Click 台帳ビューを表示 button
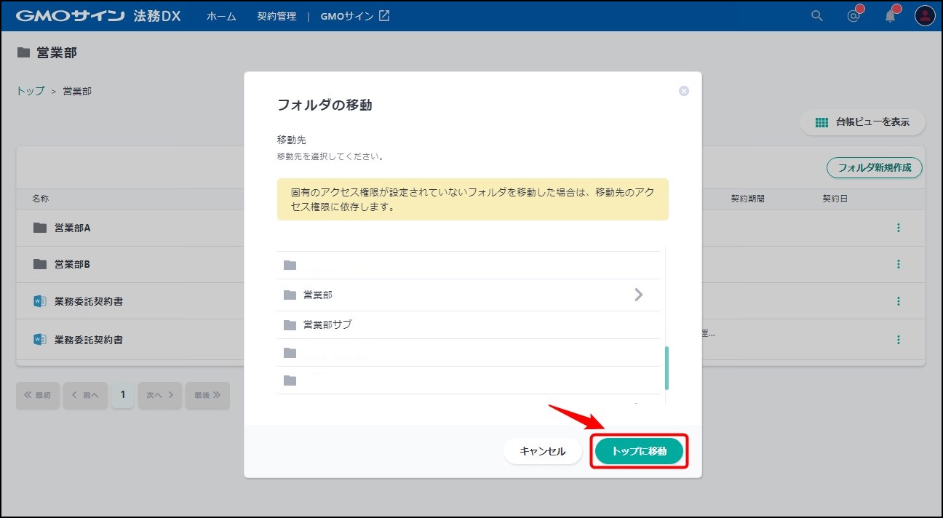The image size is (943, 518). 862,122
